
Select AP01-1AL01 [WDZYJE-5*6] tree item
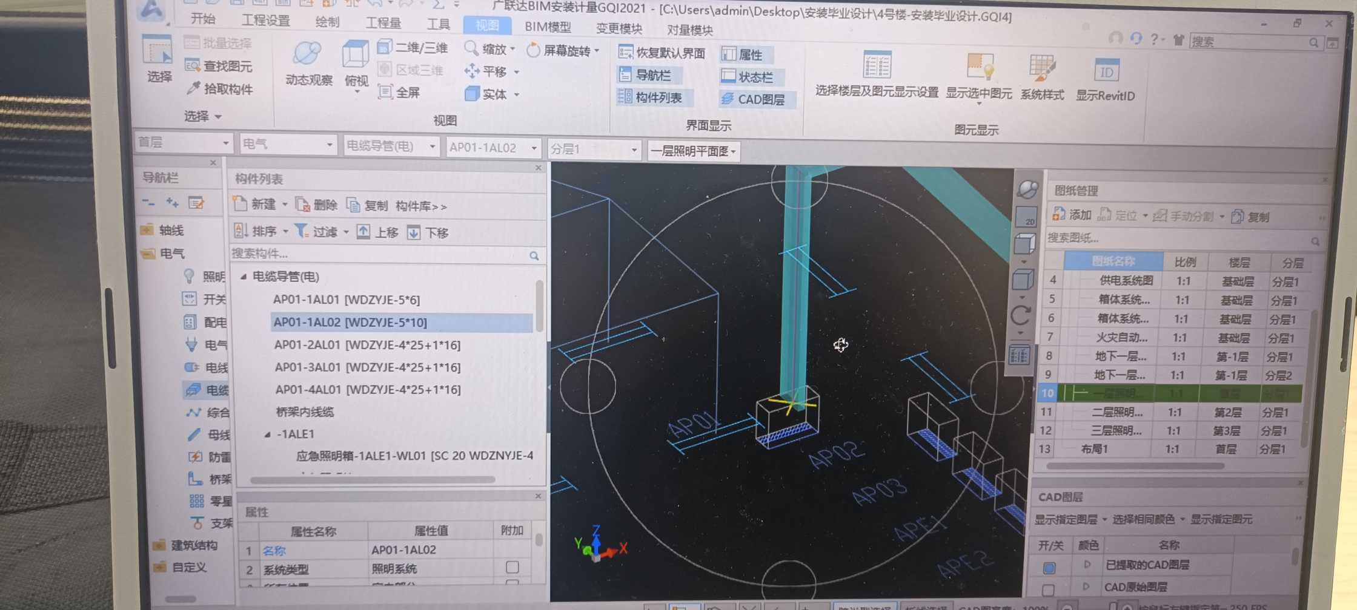[x=346, y=300]
